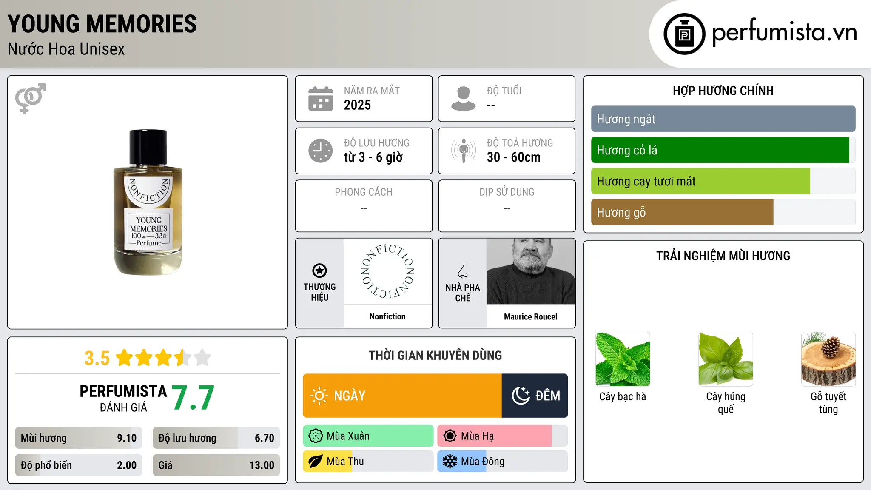This screenshot has height=490, width=871.
Task: Click the longevity value từ 3 - 6 giờ
Action: pos(373,157)
